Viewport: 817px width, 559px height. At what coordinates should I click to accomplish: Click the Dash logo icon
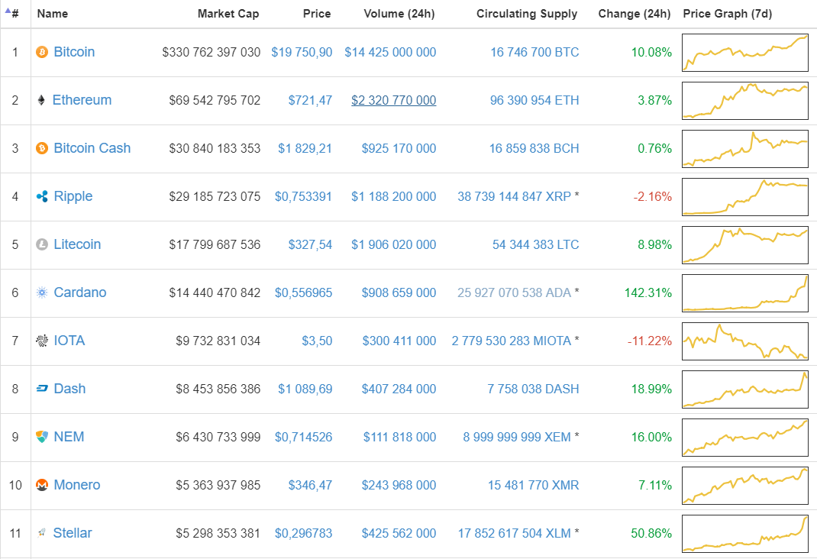41,389
